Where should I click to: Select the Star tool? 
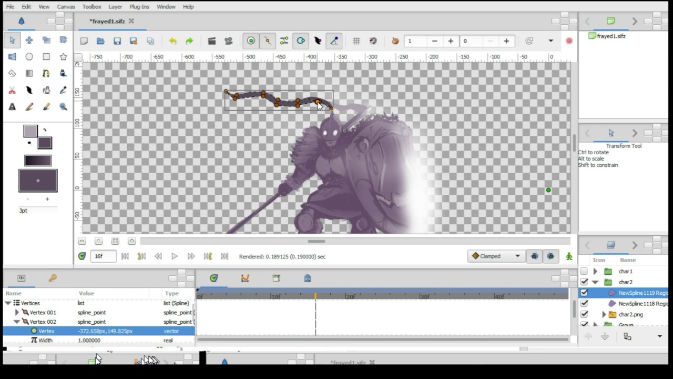coord(64,57)
